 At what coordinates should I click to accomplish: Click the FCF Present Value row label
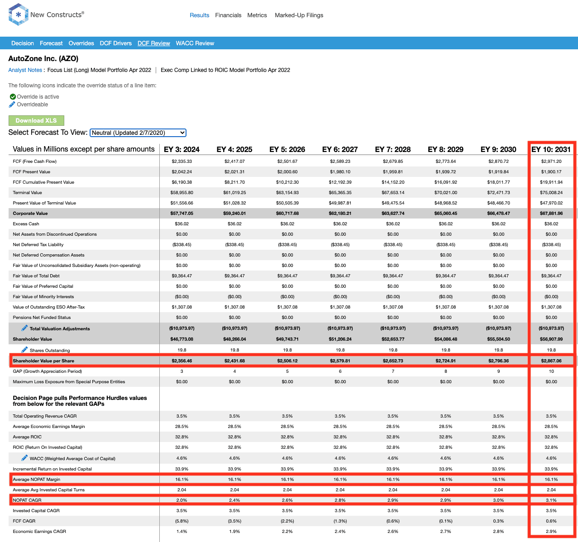pos(32,172)
